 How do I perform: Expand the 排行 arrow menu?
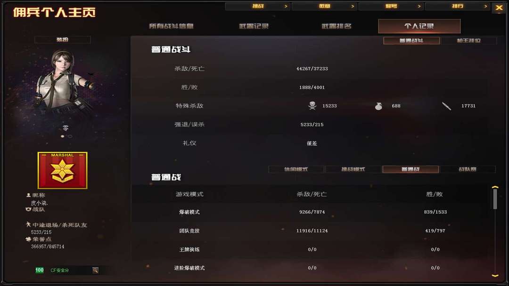click(457, 6)
